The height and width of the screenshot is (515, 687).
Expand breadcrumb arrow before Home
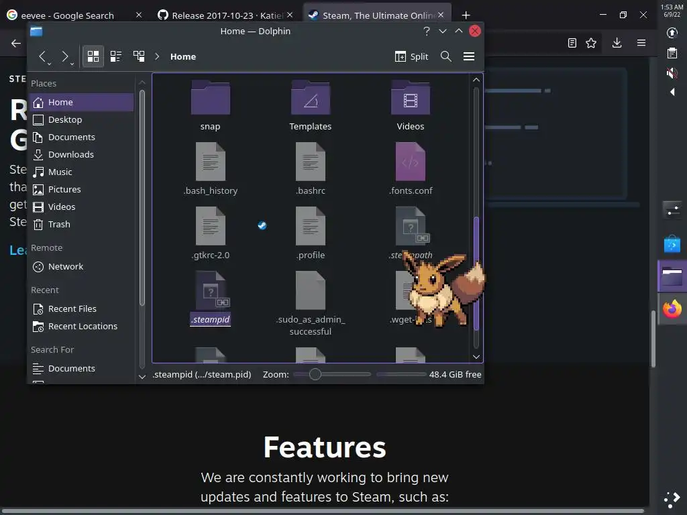click(x=157, y=56)
